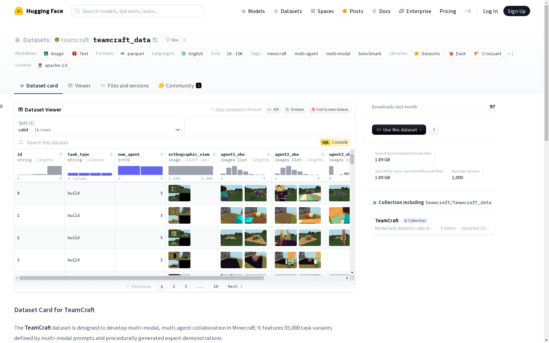Go to page 2 of the table

pos(174,286)
